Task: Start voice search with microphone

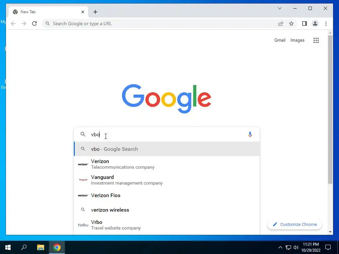Action: pyautogui.click(x=250, y=134)
